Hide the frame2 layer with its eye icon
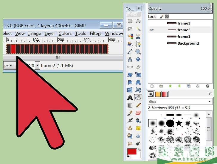 pos(152,30)
